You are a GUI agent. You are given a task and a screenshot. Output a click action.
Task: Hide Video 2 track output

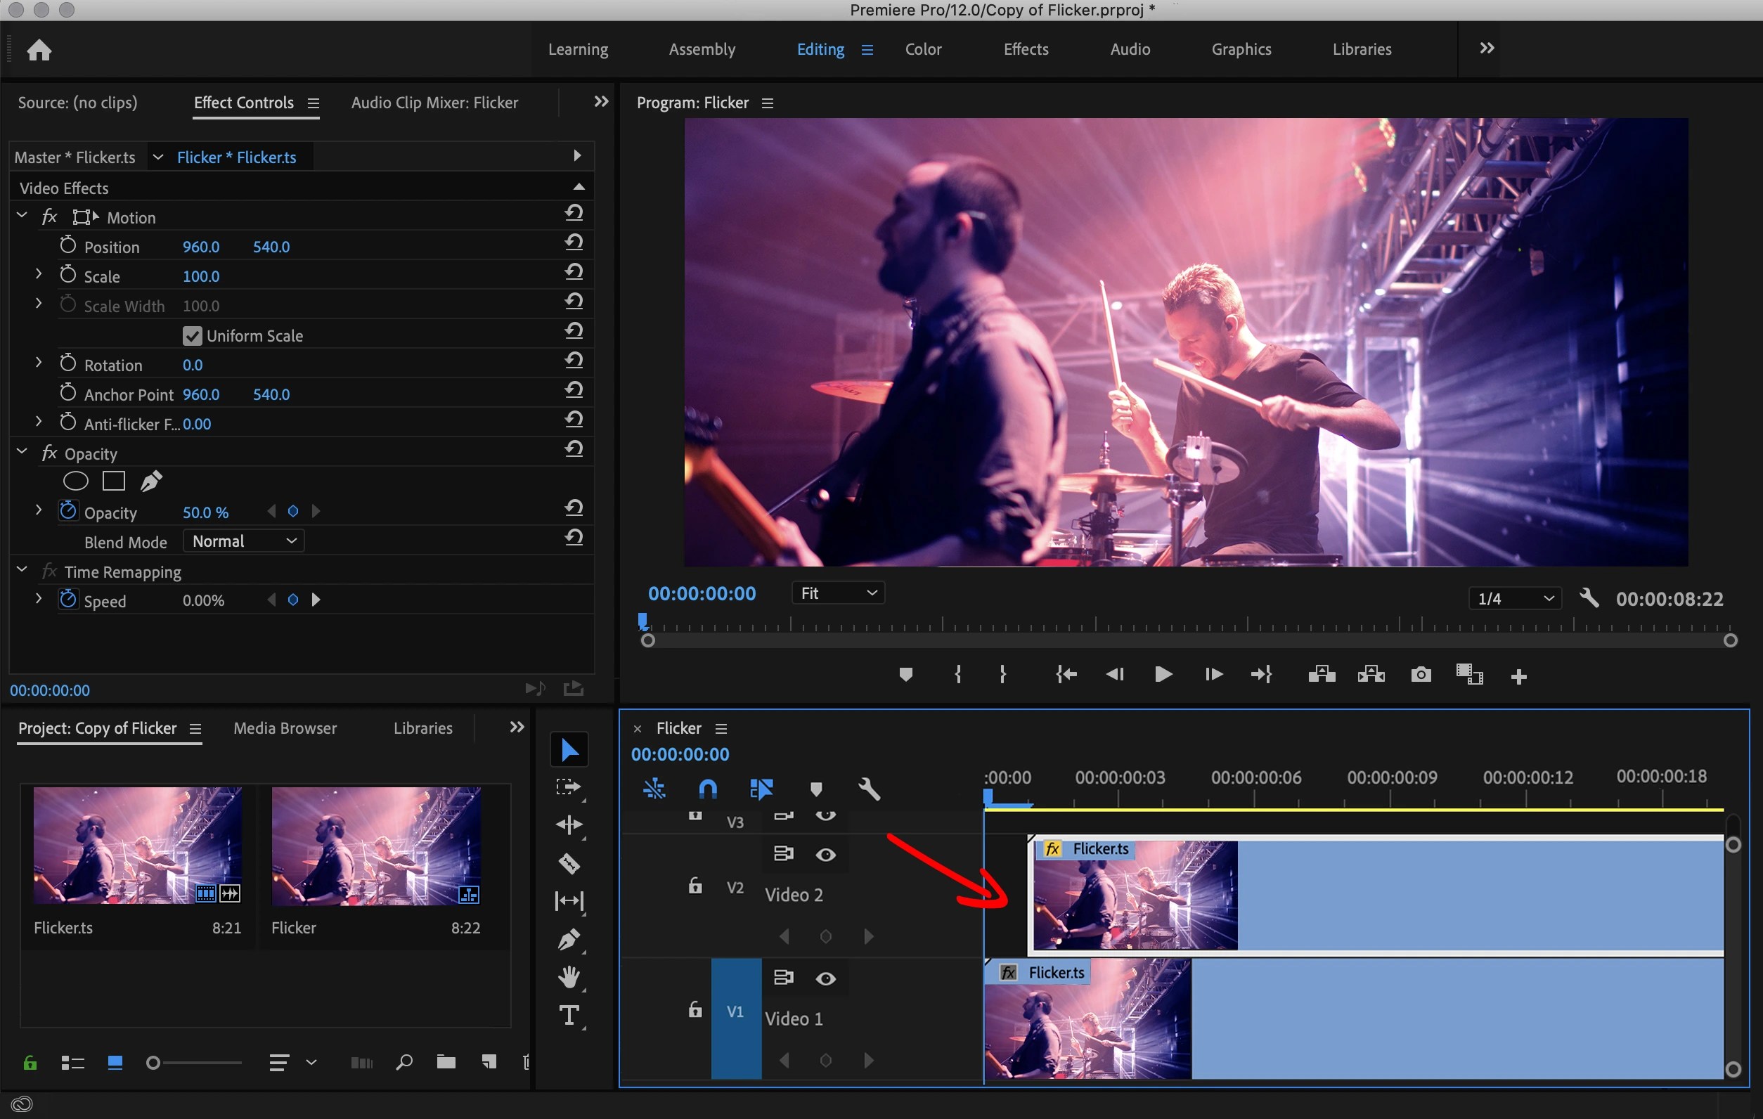(x=826, y=854)
